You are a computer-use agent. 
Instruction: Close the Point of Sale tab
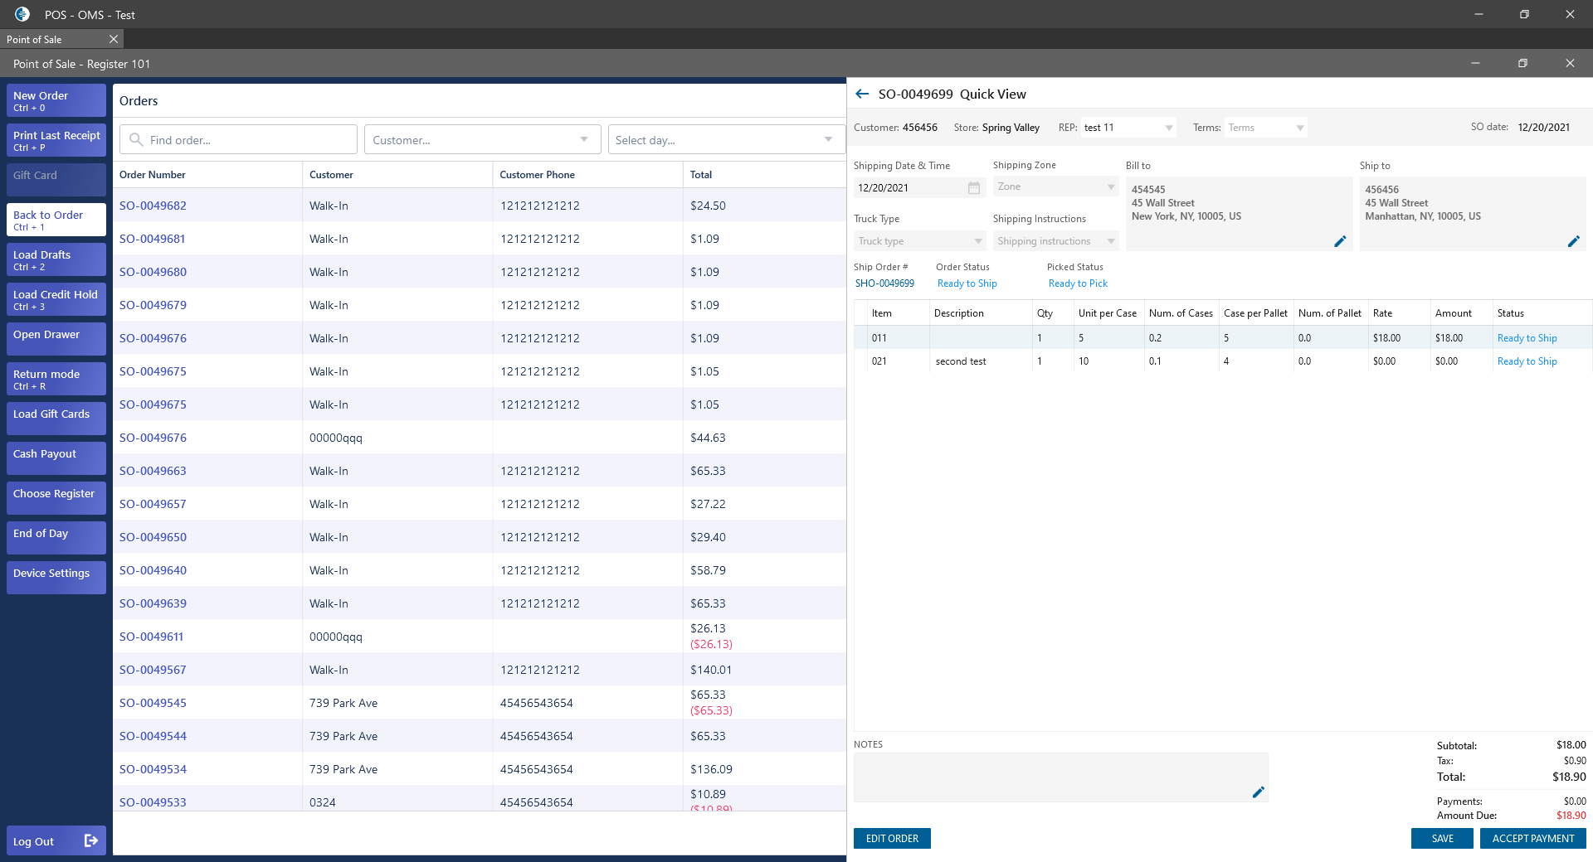click(x=114, y=39)
